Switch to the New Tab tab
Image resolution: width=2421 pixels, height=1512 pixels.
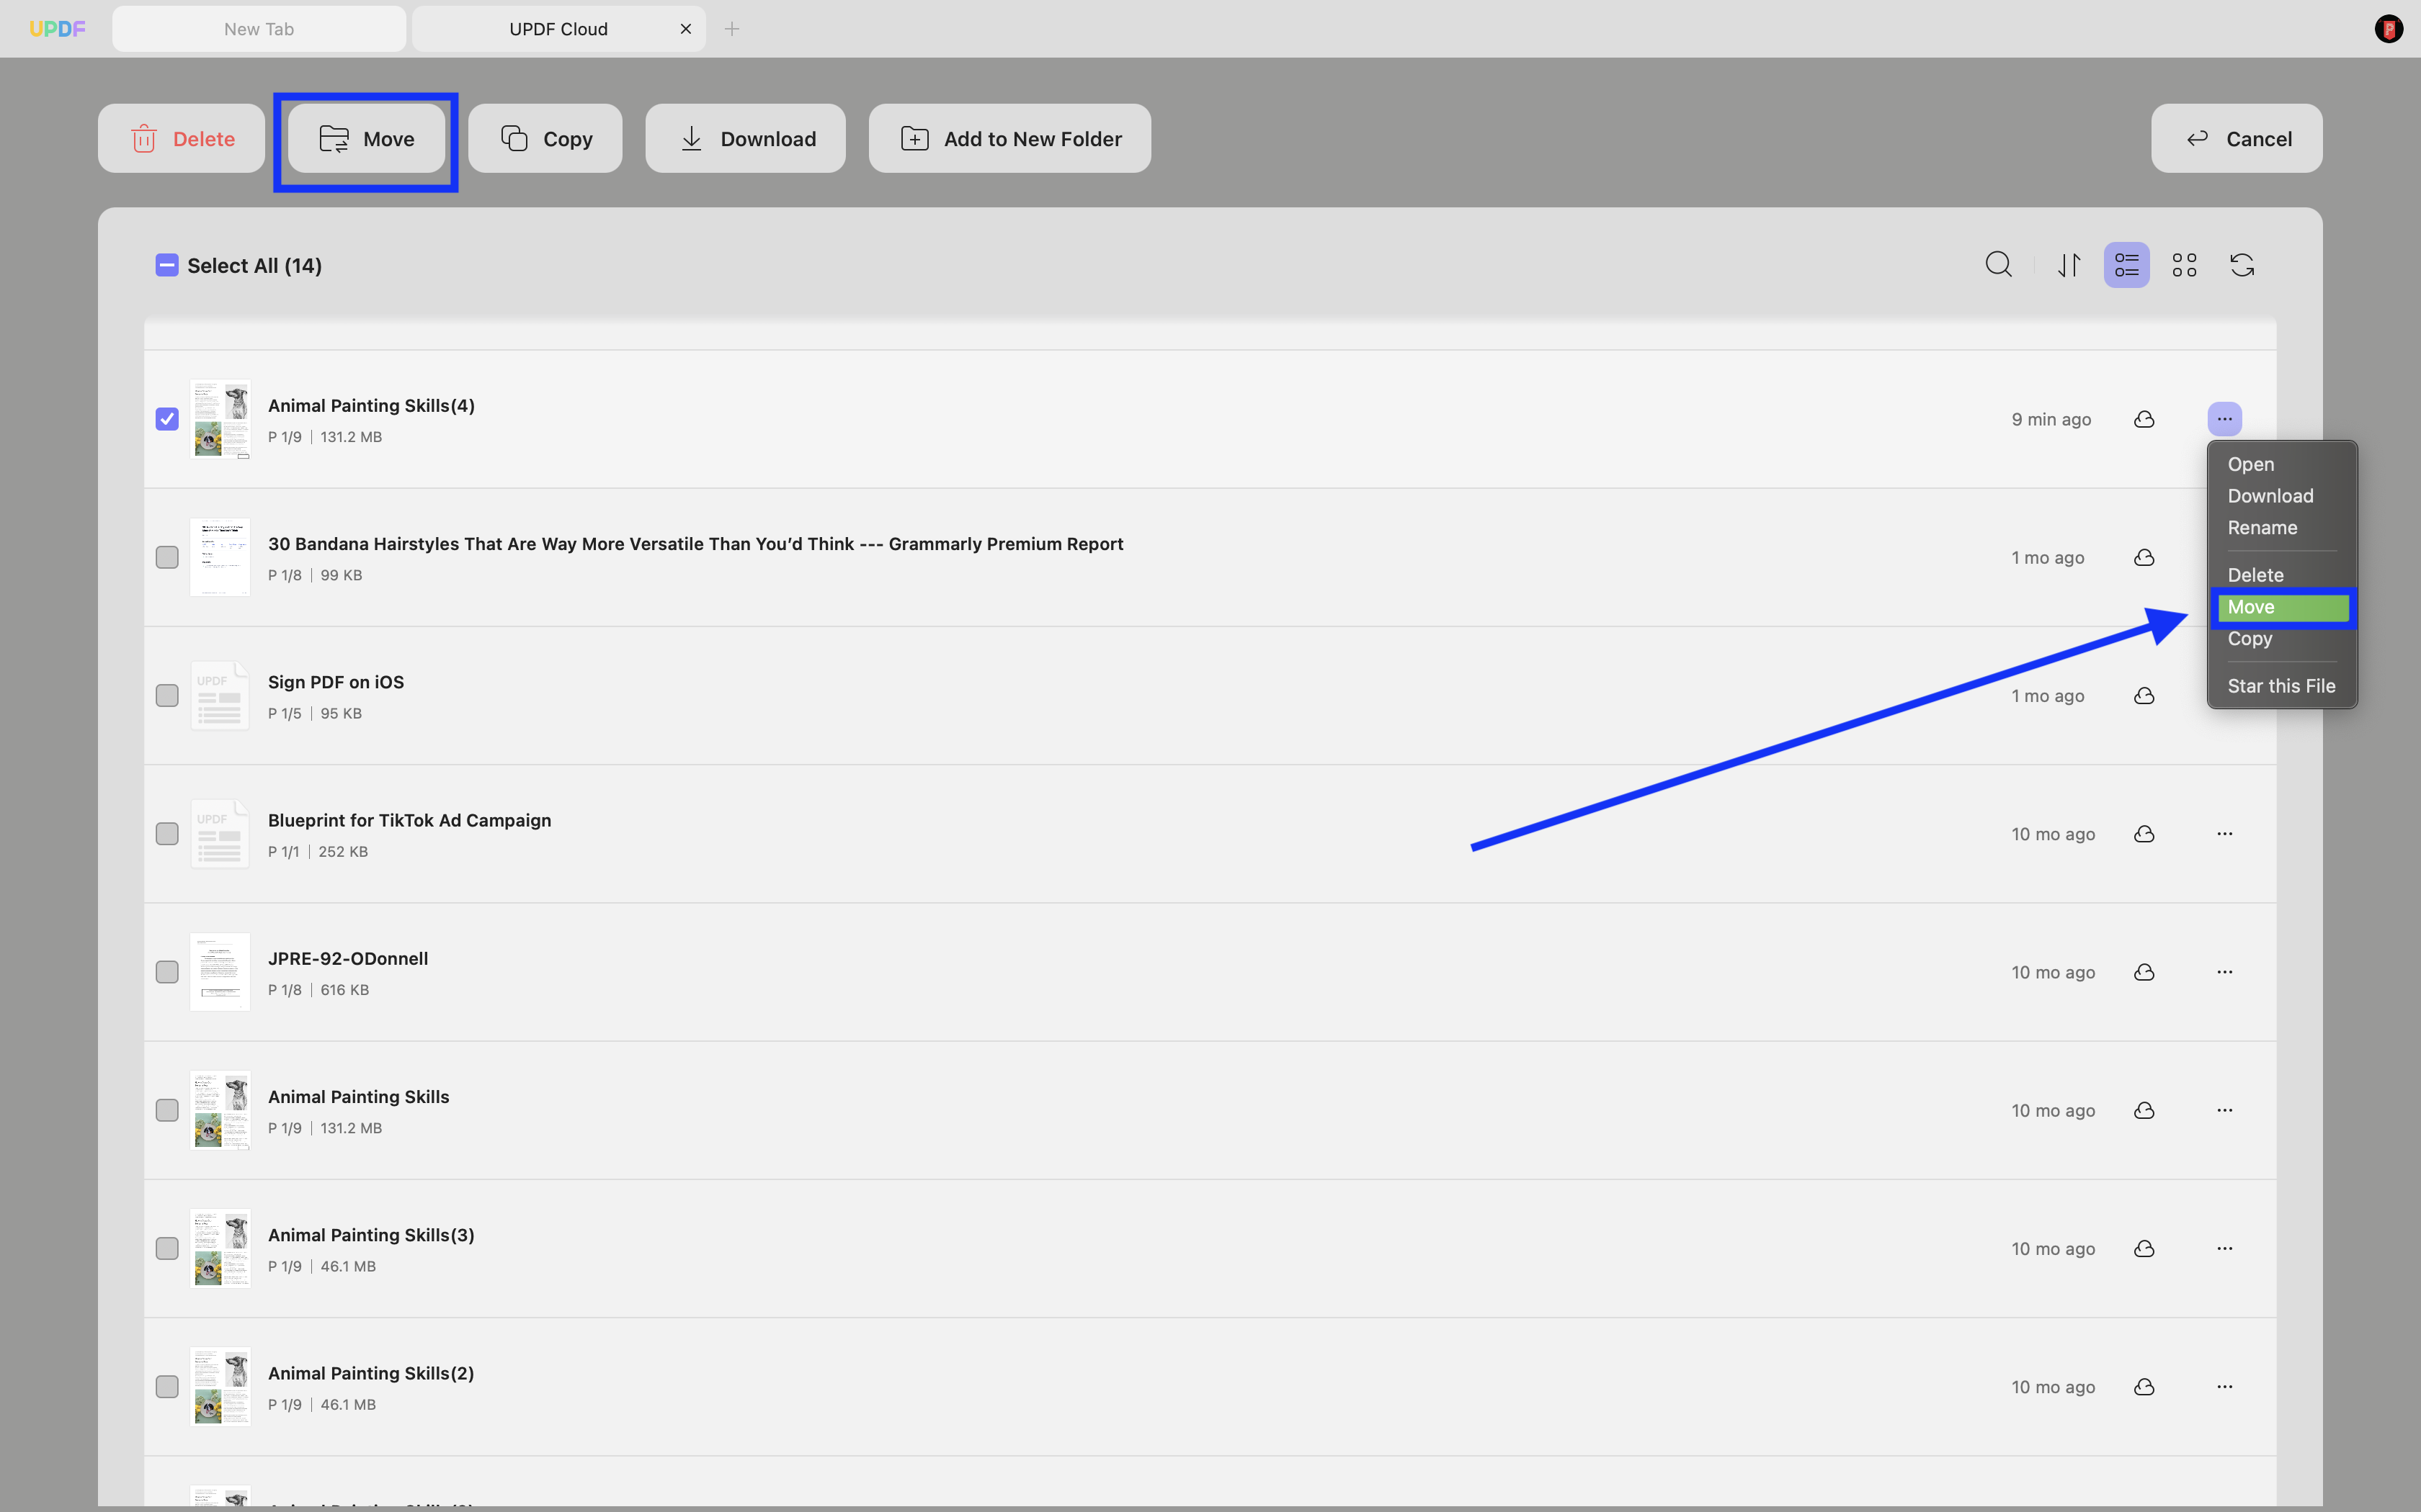[x=259, y=29]
